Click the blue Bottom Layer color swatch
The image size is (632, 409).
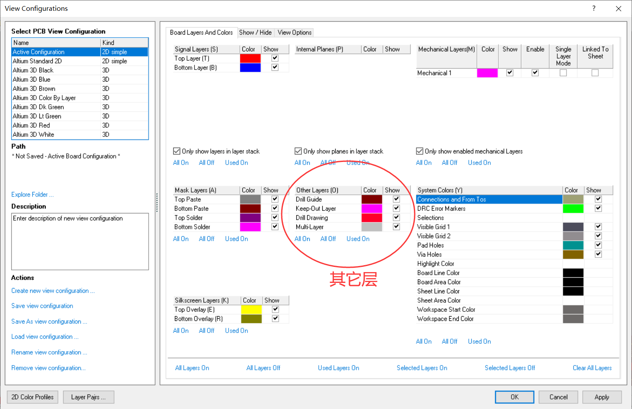tap(250, 67)
